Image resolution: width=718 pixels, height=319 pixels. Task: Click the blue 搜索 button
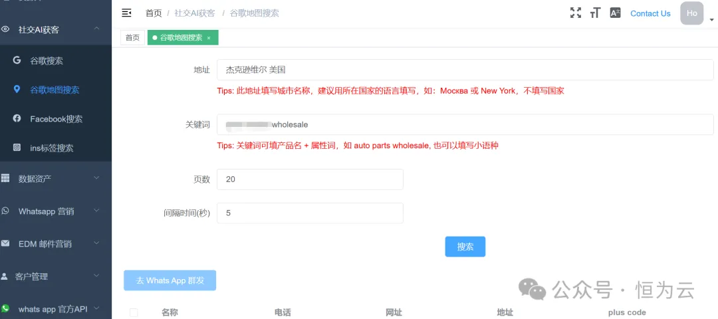pos(465,247)
